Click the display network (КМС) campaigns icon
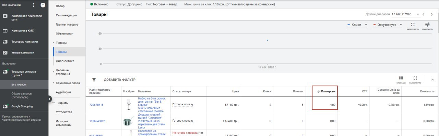 pyautogui.click(x=5, y=31)
